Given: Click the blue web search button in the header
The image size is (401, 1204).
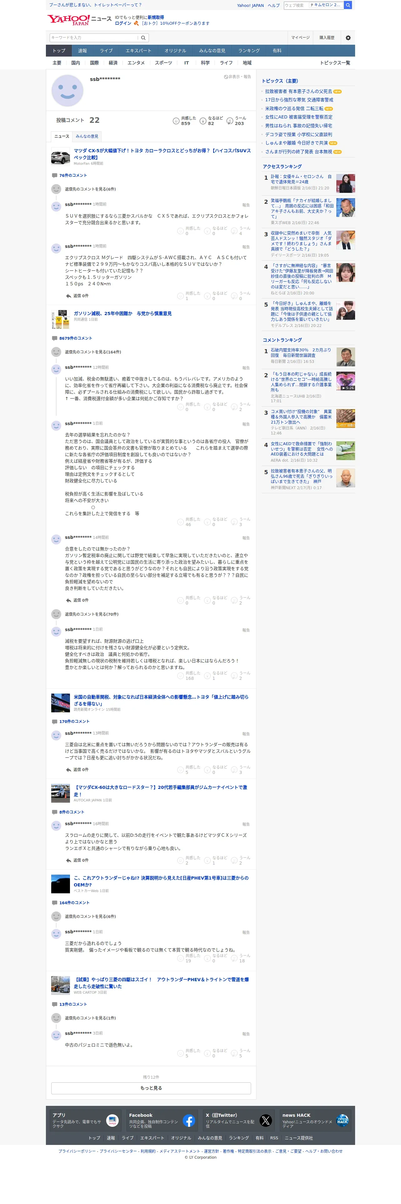Looking at the screenshot, I should [x=348, y=5].
